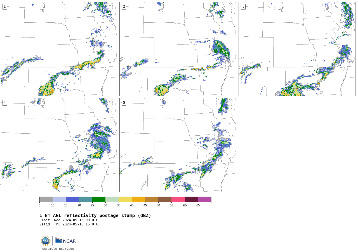Click the panel 1 number label
The image size is (358, 252).
[4, 6]
